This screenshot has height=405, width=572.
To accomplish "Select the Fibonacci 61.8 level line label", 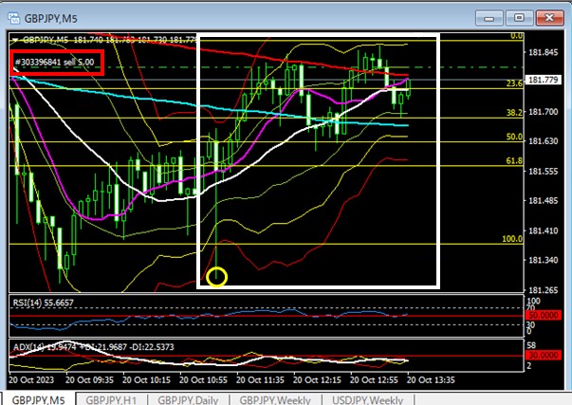I will (515, 162).
